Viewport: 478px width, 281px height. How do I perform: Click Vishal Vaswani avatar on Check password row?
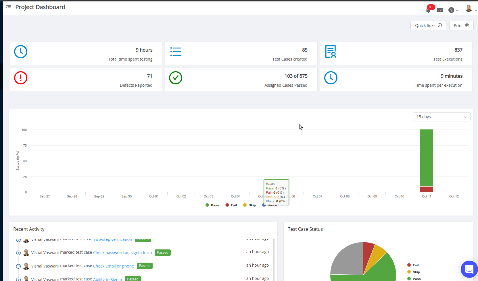pyautogui.click(x=26, y=253)
